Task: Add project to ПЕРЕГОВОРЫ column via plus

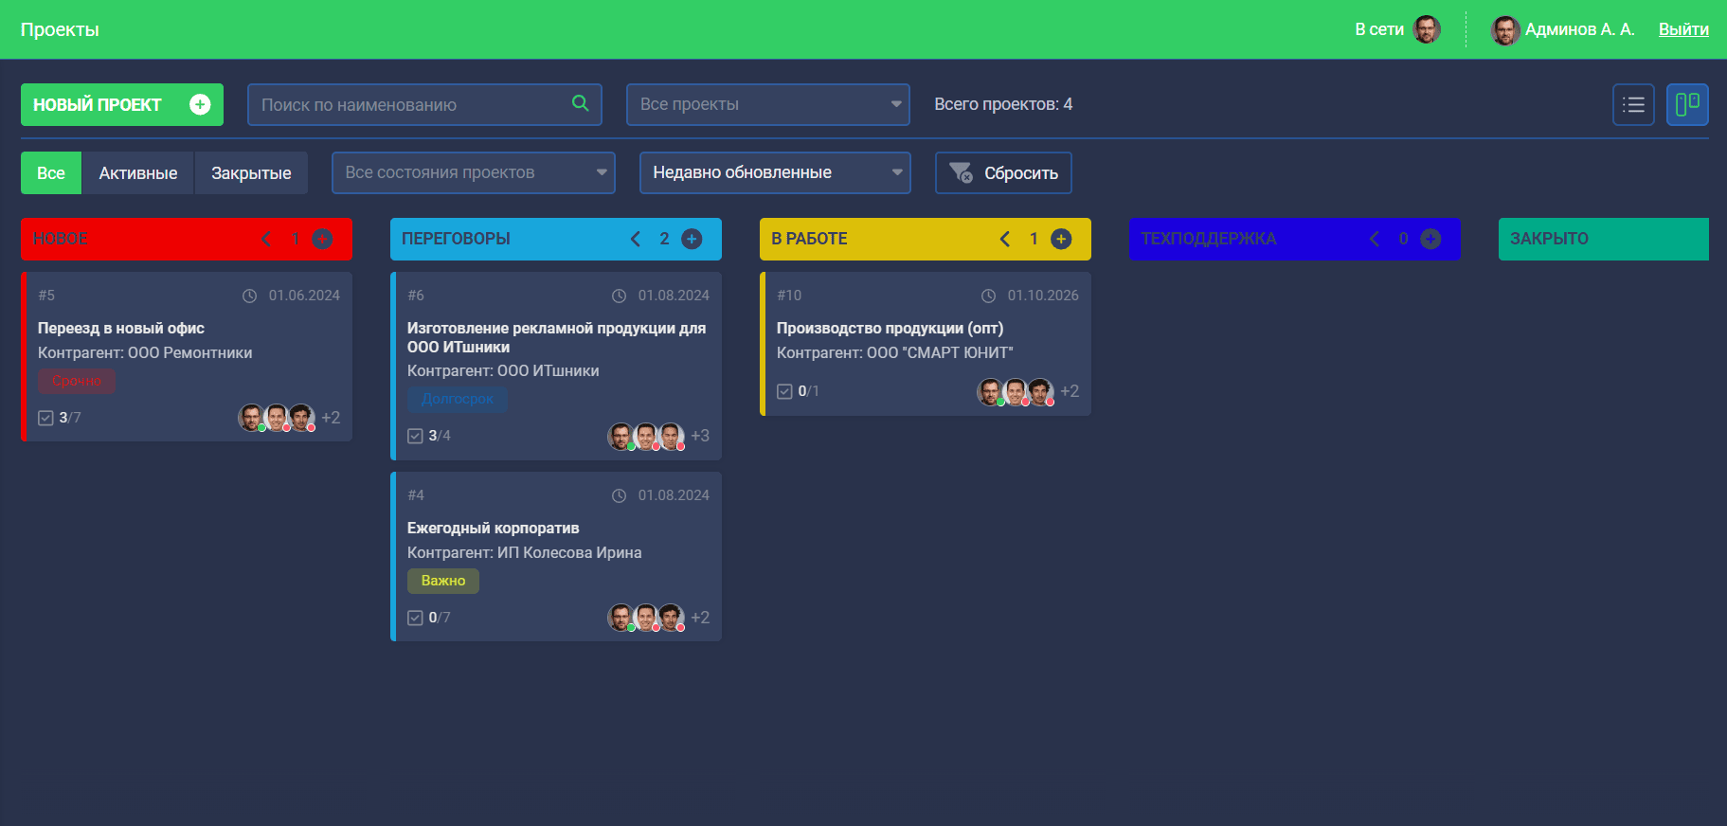Action: click(693, 239)
